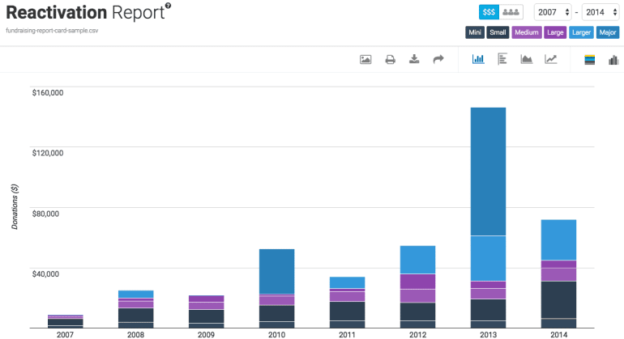The image size is (624, 339).
Task: Click the $120,000 y-axis label
Action: [47, 153]
